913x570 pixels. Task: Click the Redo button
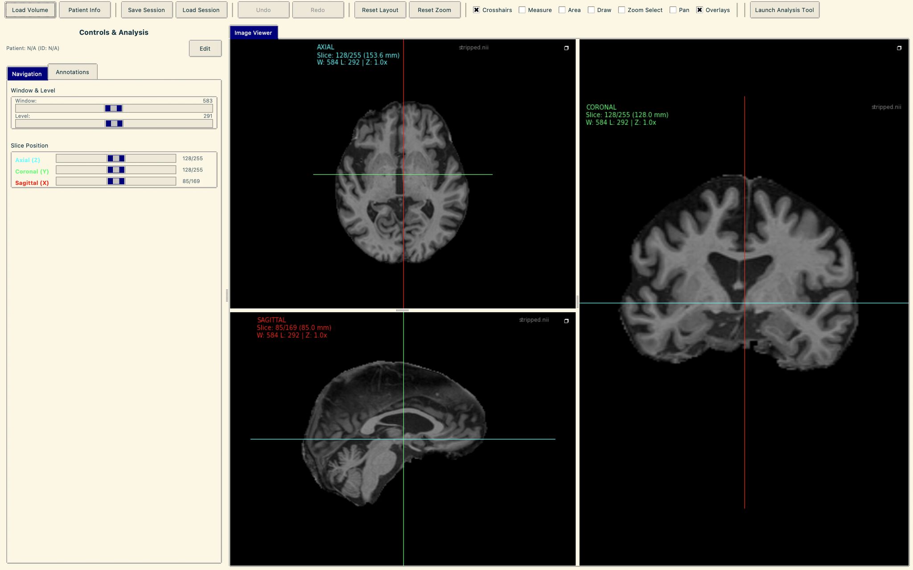[318, 10]
